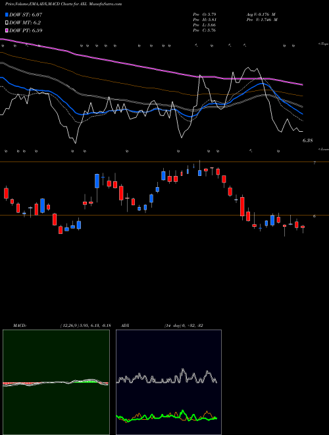Viewport: 329px width, 435px height.
Task: Select the 'DOW PT: 6.59' legend label
Action: (x=26, y=30)
